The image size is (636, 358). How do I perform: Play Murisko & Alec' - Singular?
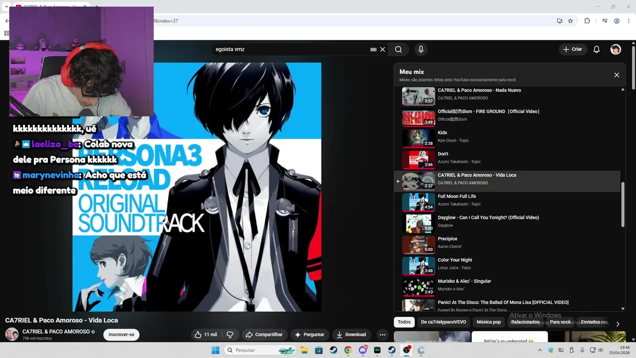pyautogui.click(x=508, y=287)
